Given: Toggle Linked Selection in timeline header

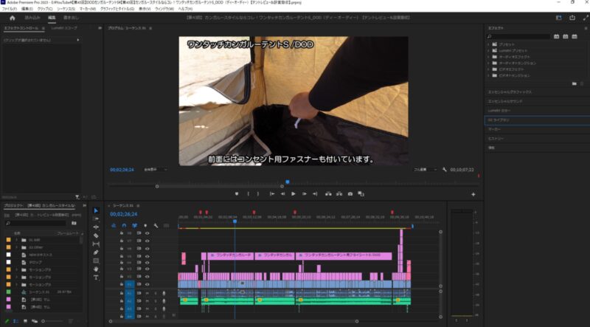Looking at the screenshot, I should [135, 226].
